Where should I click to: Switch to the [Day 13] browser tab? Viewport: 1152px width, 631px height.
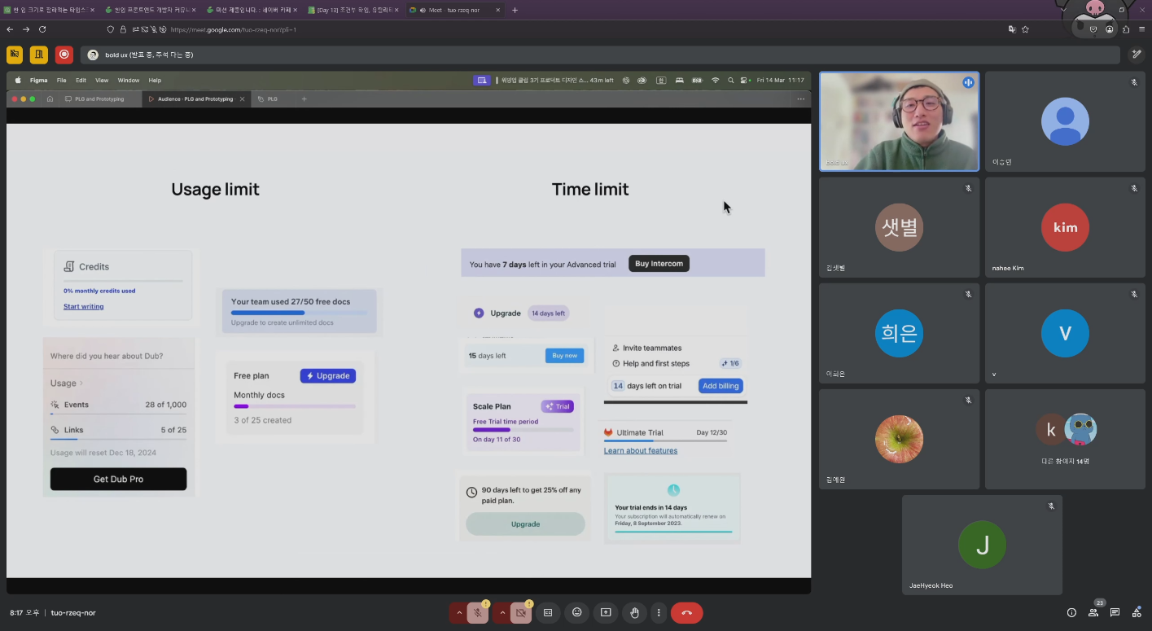point(353,10)
